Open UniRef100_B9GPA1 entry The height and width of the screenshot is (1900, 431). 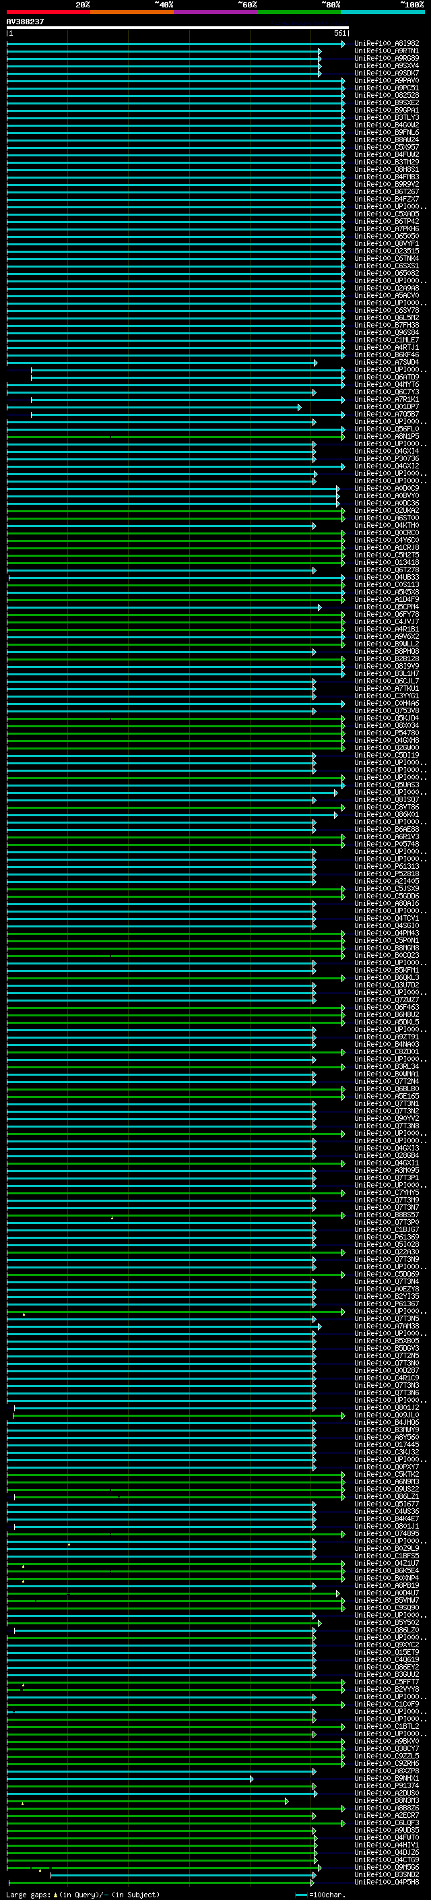(x=387, y=110)
